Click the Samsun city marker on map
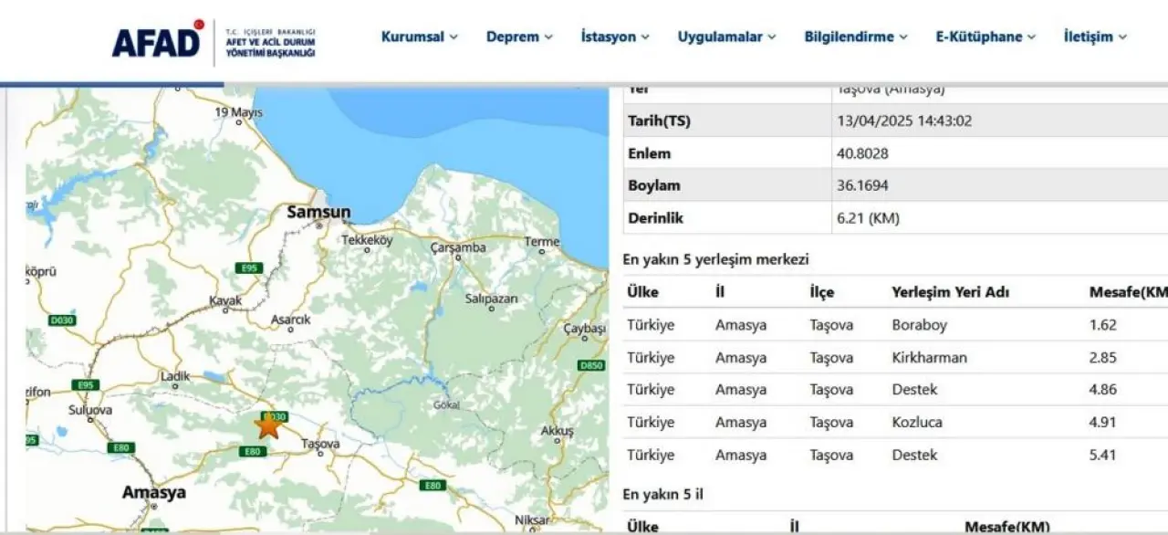 point(318,212)
